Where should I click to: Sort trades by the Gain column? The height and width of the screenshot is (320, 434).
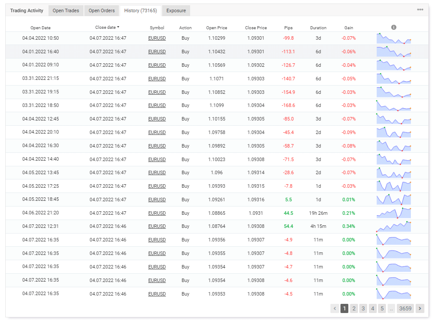point(348,28)
